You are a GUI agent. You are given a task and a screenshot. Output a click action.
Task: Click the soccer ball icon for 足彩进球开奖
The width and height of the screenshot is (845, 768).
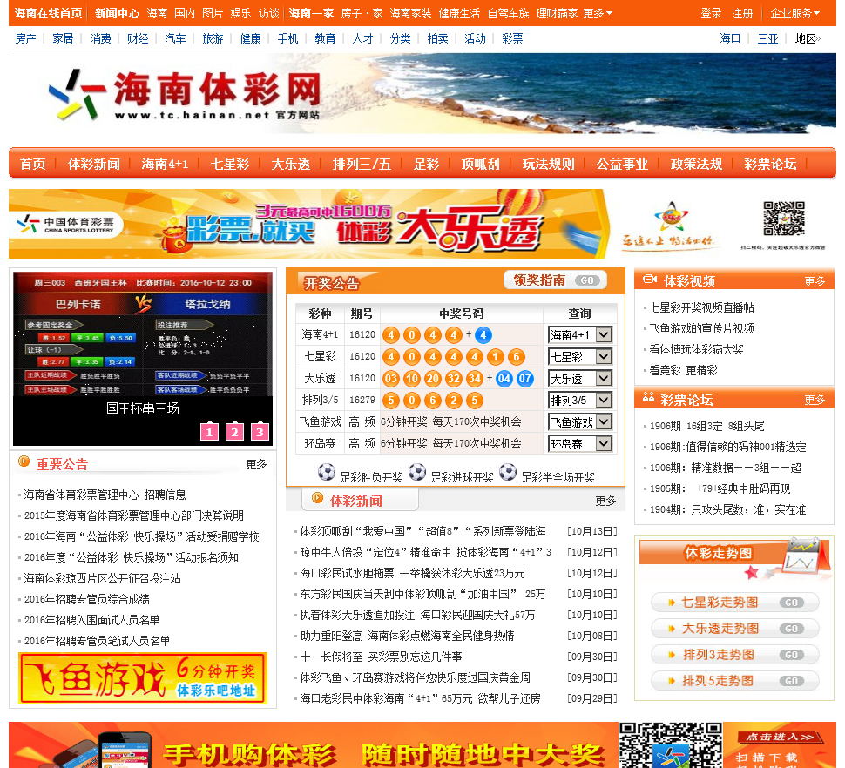coord(417,472)
